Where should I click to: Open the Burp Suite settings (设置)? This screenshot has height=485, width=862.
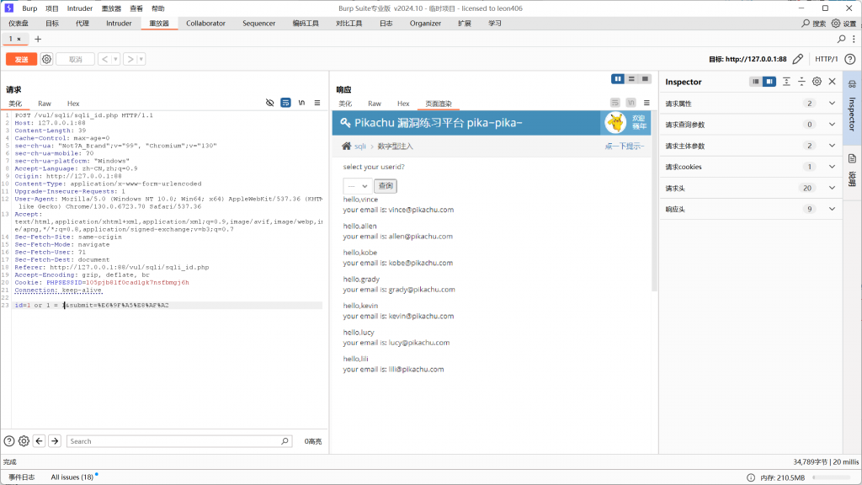click(x=843, y=24)
